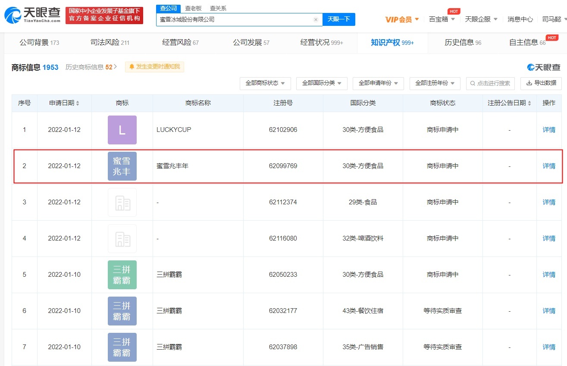Screen dimensions: 567x366
Task: Click the trademark name 蜜雪兆丰年
Action: coord(172,166)
